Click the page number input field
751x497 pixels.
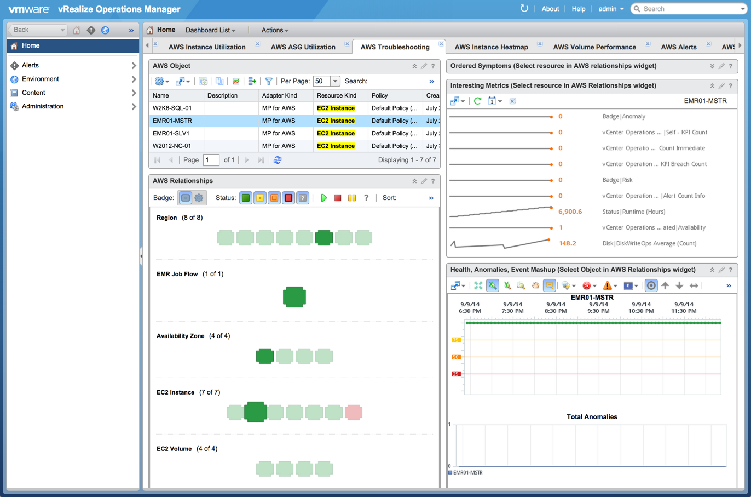211,160
